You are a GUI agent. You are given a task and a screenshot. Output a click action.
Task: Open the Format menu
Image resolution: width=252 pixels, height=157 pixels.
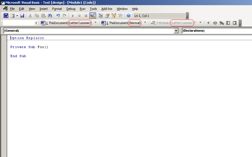pos(57,9)
